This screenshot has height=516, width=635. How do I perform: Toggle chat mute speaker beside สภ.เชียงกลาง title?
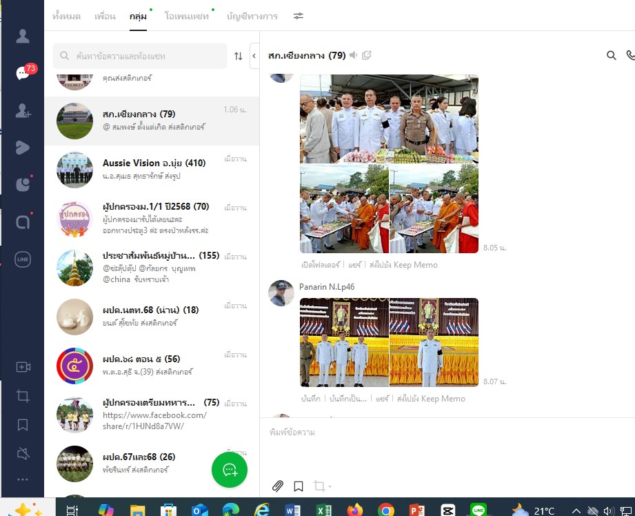[354, 55]
